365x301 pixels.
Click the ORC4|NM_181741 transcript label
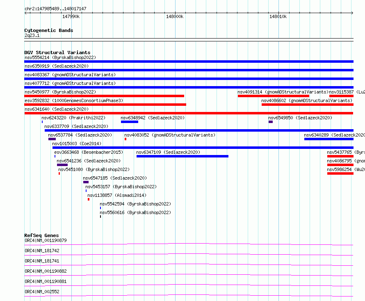[x=42, y=261]
